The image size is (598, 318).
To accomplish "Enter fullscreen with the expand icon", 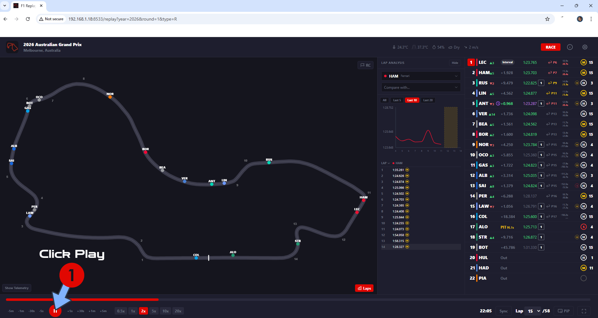I will (x=584, y=311).
